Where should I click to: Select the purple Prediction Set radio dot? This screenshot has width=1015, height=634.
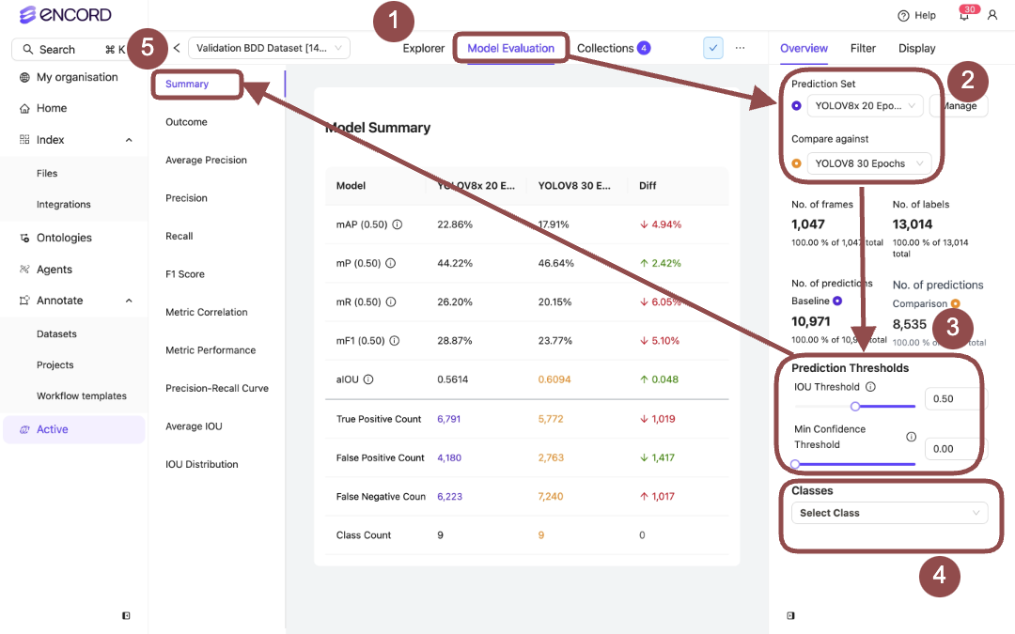pyautogui.click(x=796, y=105)
